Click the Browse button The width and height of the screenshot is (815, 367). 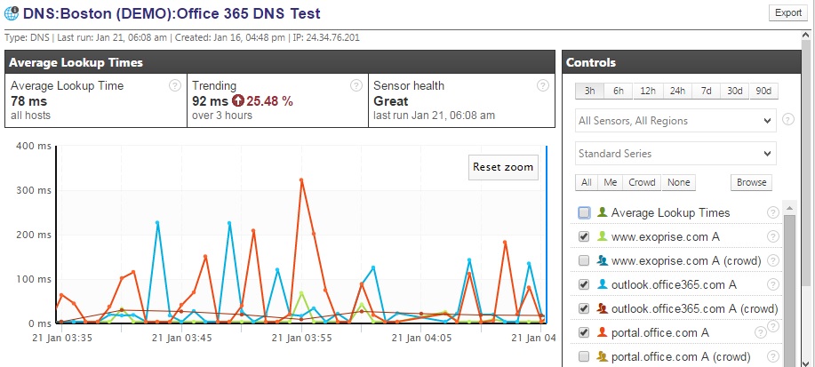click(751, 182)
